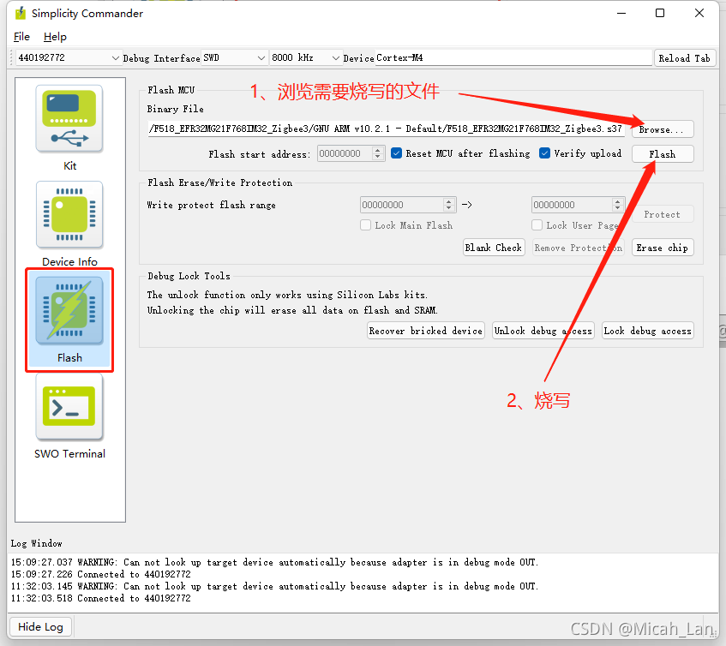726x646 pixels.
Task: Click the Flash button to program
Action: tap(663, 154)
